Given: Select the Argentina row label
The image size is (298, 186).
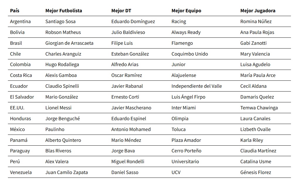Looking at the screenshot, I should point(20,21).
